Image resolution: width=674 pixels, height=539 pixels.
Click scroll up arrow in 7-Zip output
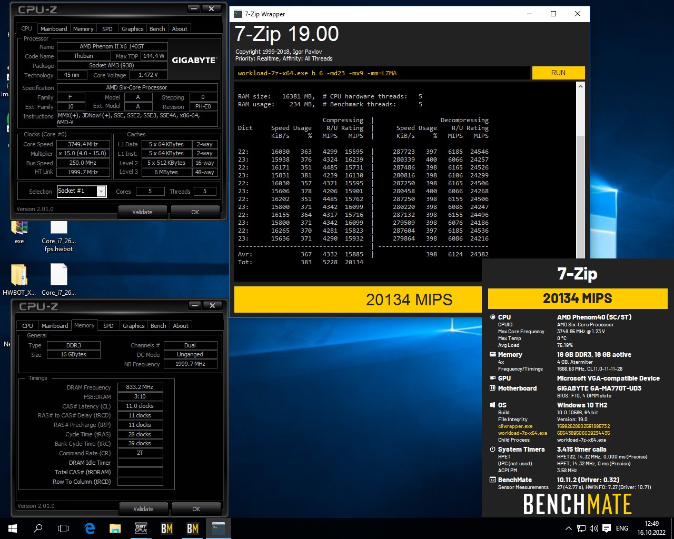point(580,86)
